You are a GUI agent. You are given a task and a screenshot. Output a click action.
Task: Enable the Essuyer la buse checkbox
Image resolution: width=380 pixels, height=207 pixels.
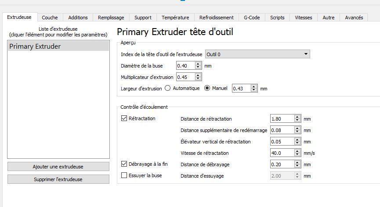tap(124, 175)
